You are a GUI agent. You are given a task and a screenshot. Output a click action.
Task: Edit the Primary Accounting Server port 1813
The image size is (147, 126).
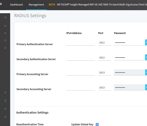coord(105,73)
